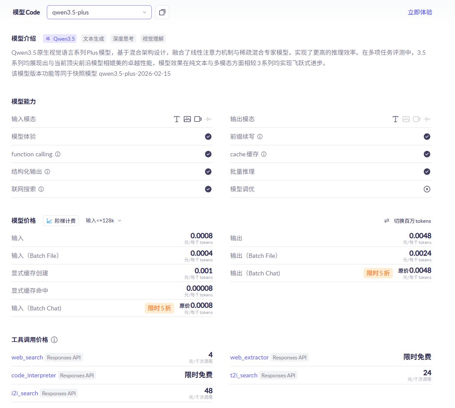
Task: Click the checkmark for 前缀续写
Action: tap(427, 137)
